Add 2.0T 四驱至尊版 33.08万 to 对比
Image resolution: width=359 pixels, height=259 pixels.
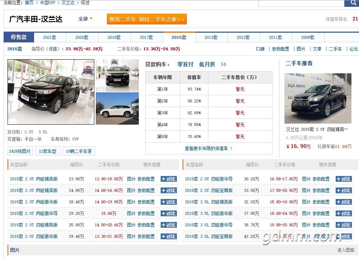344,190
